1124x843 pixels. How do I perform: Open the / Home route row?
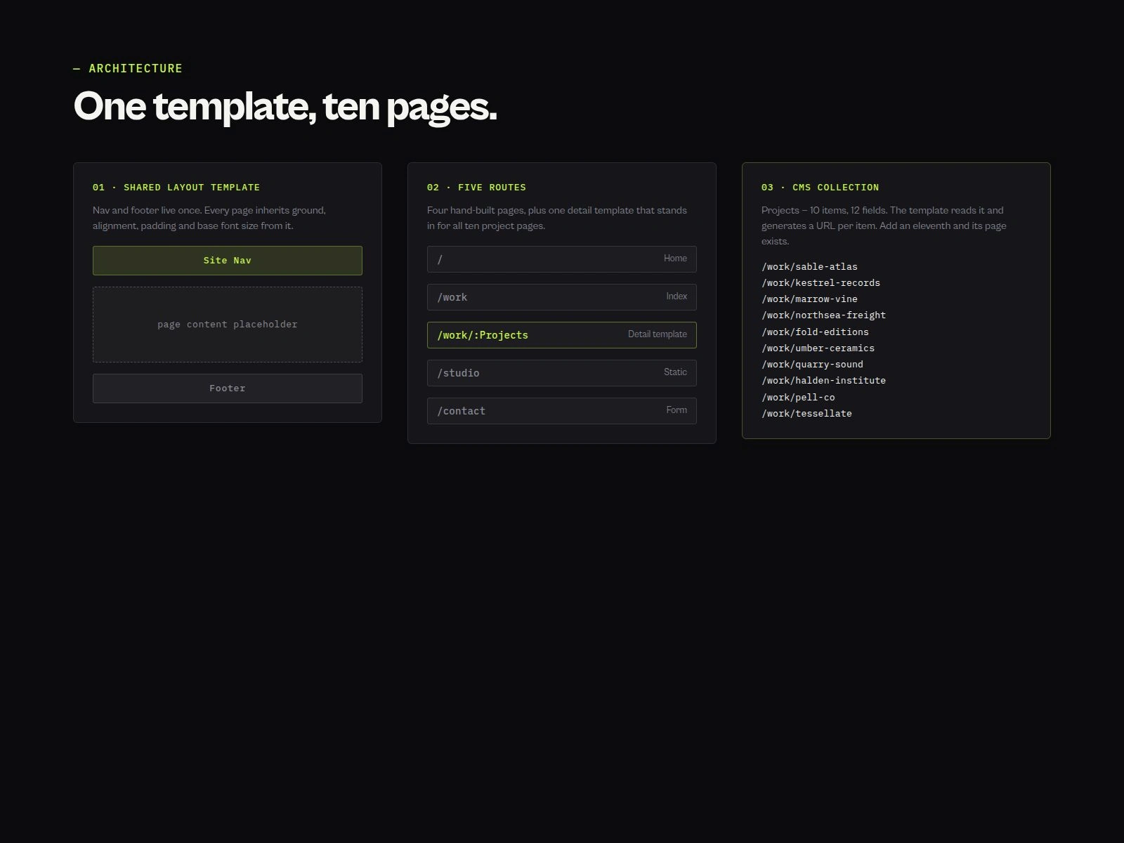562,259
